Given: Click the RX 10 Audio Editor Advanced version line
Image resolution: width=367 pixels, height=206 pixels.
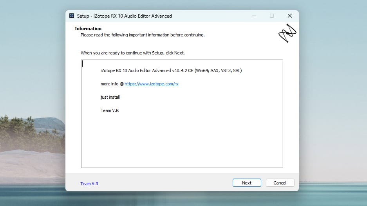Looking at the screenshot, I should (171, 70).
